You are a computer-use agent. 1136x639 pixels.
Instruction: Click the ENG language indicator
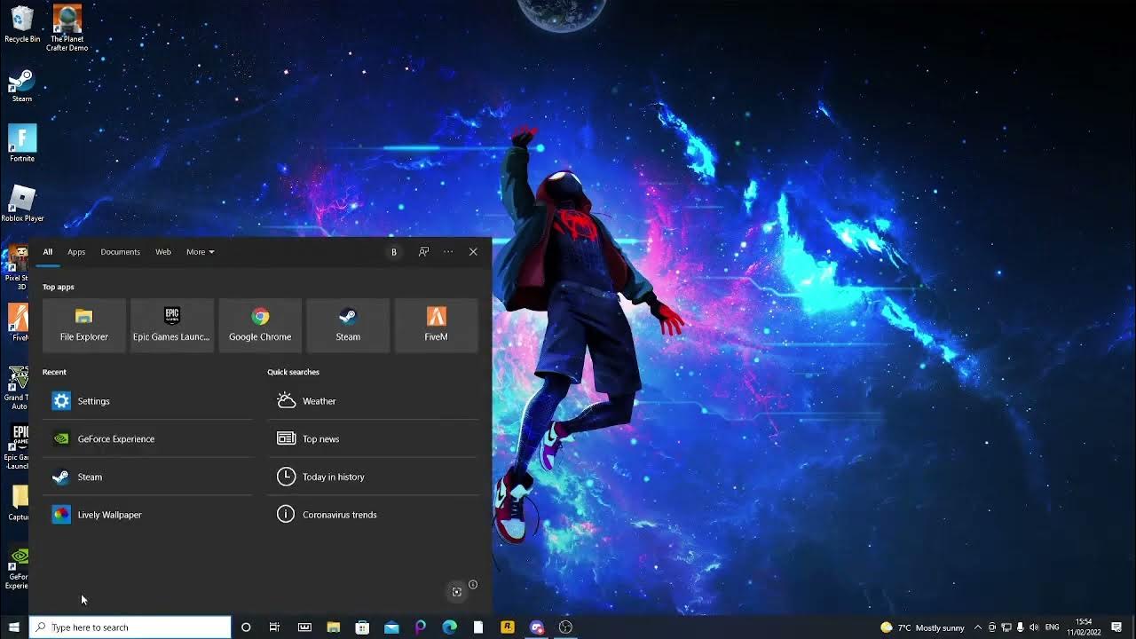[x=1053, y=627]
